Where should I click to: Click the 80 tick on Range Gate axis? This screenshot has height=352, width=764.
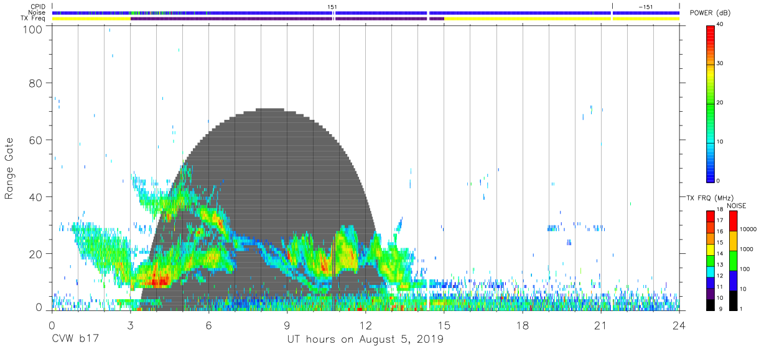coord(35,83)
